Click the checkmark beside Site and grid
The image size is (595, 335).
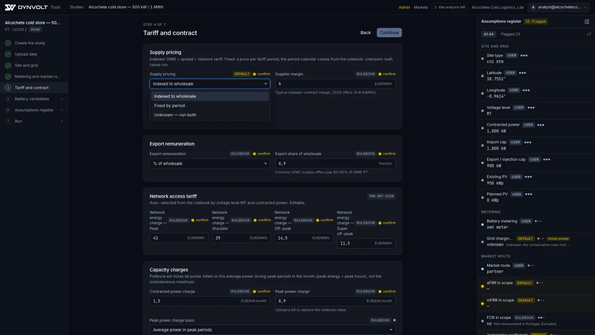coord(8,65)
